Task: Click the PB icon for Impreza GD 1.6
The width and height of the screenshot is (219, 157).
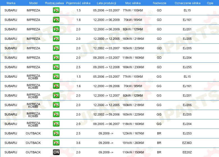Action: click(x=56, y=20)
